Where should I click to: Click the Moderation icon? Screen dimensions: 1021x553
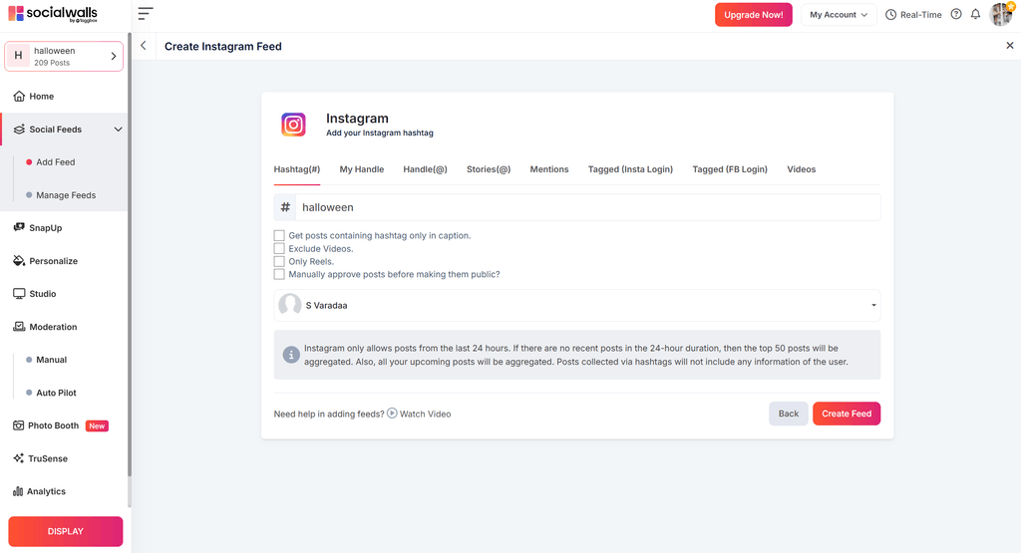(x=19, y=327)
